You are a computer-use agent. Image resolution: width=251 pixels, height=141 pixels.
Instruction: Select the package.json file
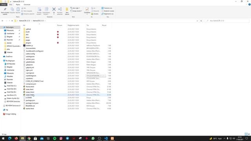(x=30, y=100)
